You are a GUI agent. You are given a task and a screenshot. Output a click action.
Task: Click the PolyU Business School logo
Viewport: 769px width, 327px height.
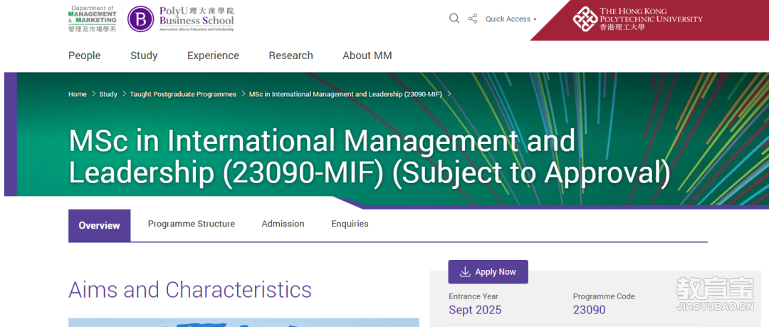pos(181,19)
